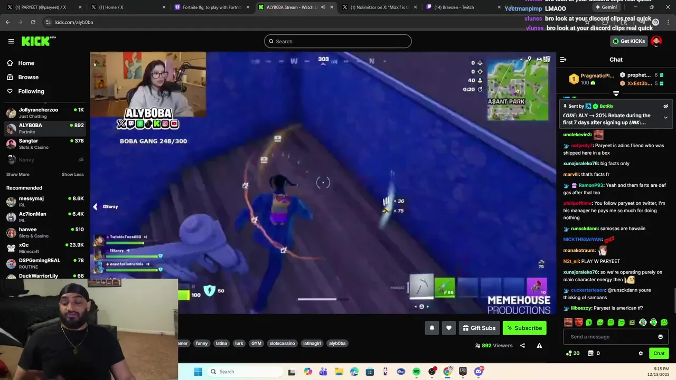
Task: Click the heart follow button
Action: (448, 328)
